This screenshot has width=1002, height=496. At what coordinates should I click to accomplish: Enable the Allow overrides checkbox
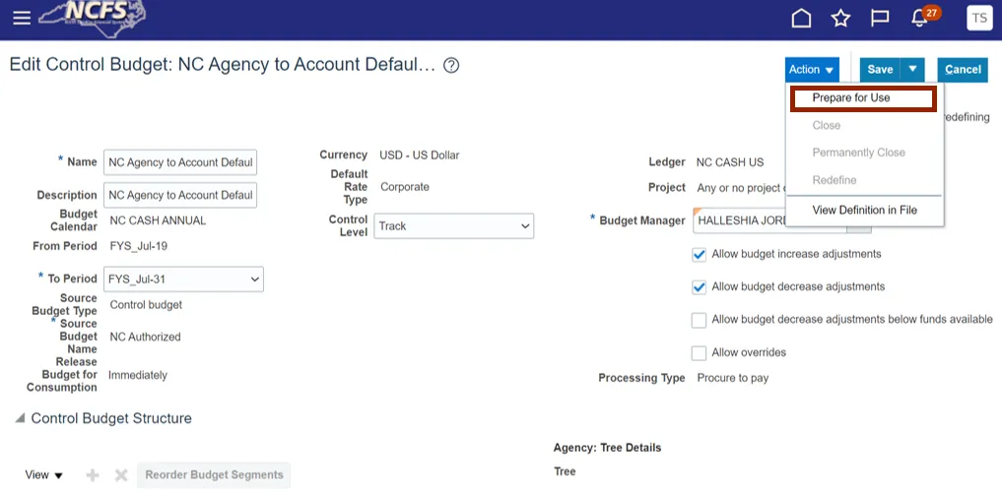click(700, 353)
